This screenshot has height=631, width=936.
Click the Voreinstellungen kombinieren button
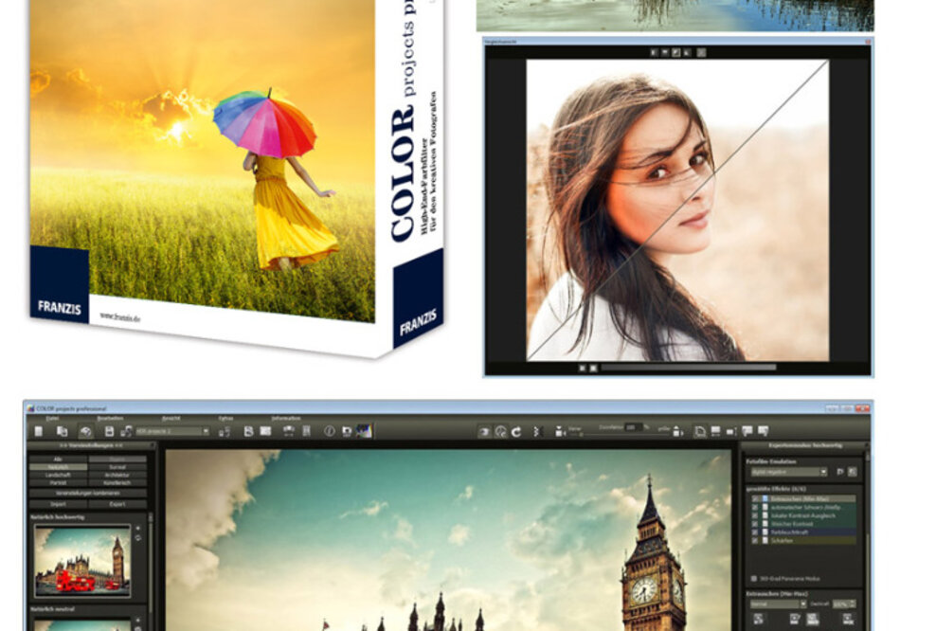click(x=88, y=494)
